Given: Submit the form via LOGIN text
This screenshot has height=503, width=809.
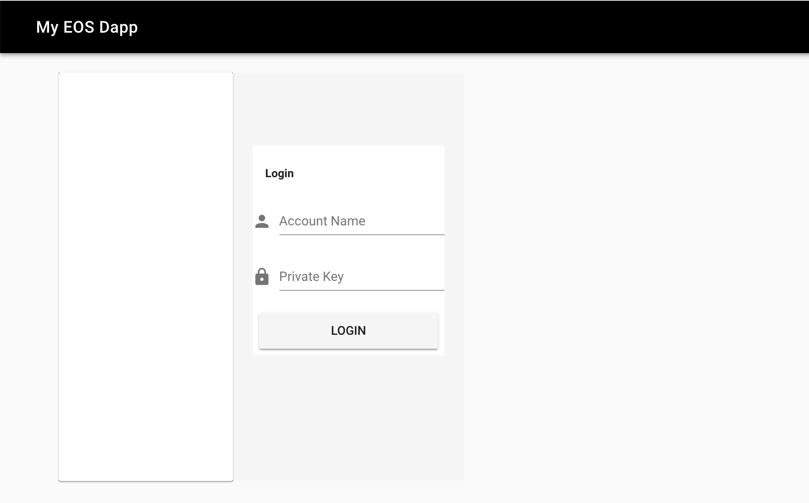Looking at the screenshot, I should click(x=349, y=331).
